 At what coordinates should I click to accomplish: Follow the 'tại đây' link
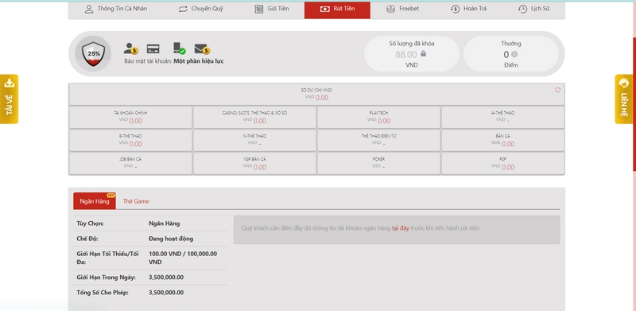point(401,228)
